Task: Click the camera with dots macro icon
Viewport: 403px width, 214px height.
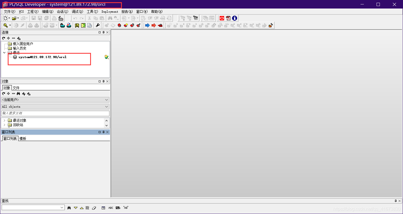Action: (x=195, y=18)
